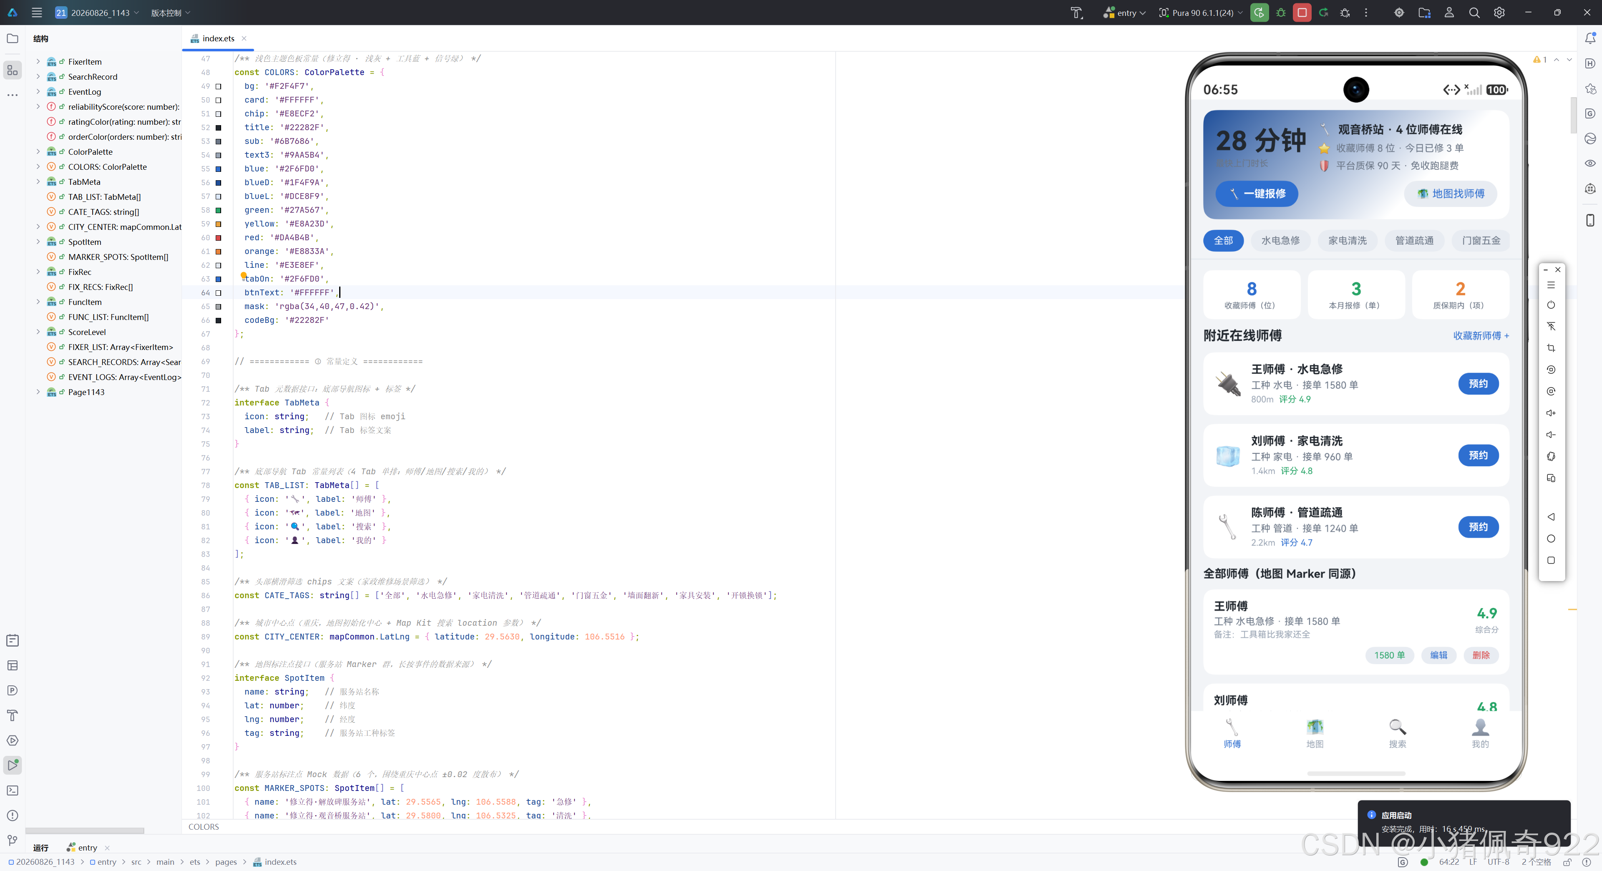This screenshot has height=871, width=1602.
Task: Click the blue color swatch for '#2F6FD0'
Action: (218, 169)
